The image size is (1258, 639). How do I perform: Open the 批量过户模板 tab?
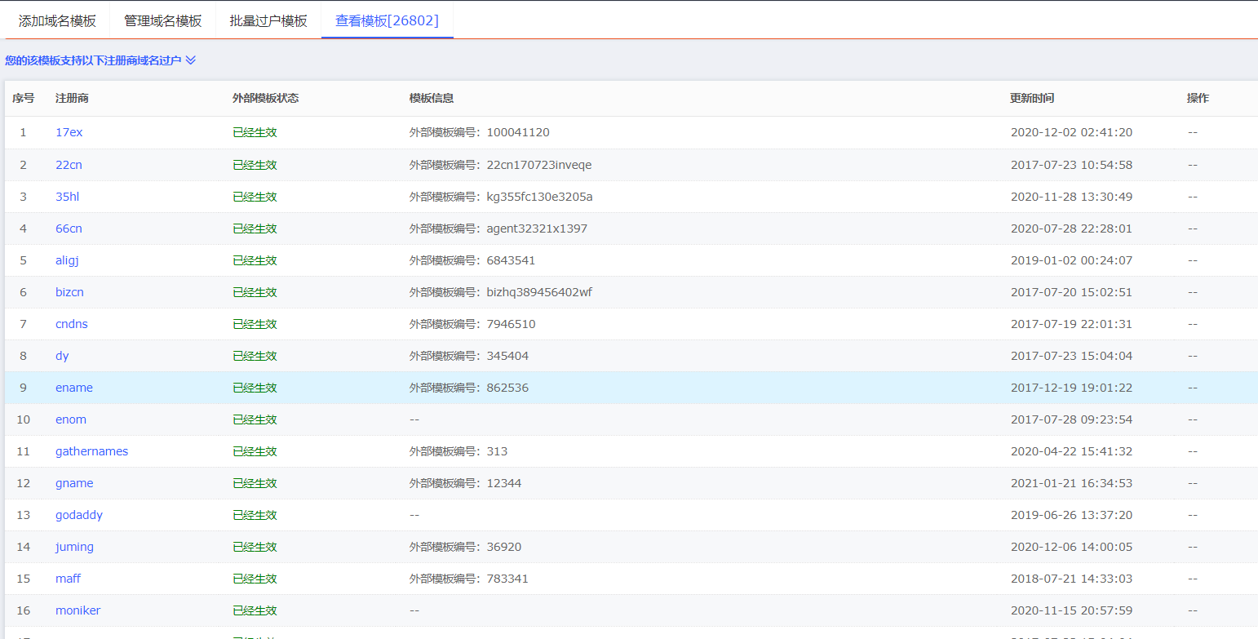(x=268, y=20)
